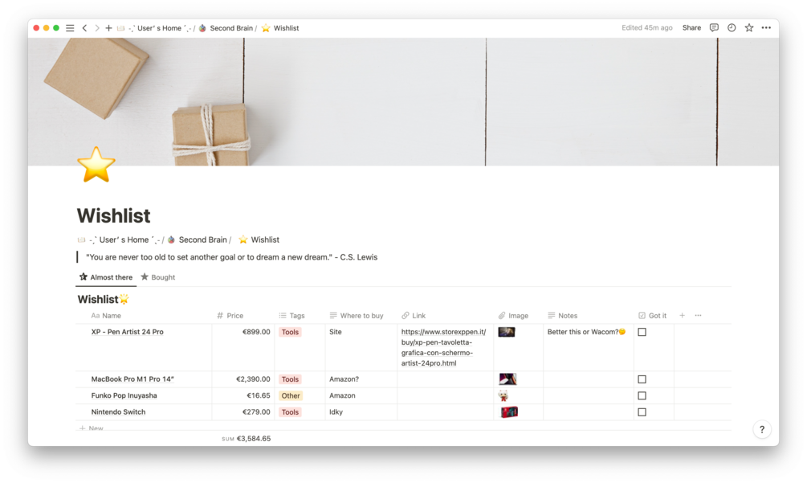Open the comments icon in top bar
Screen dimensions: 807x483
(714, 28)
